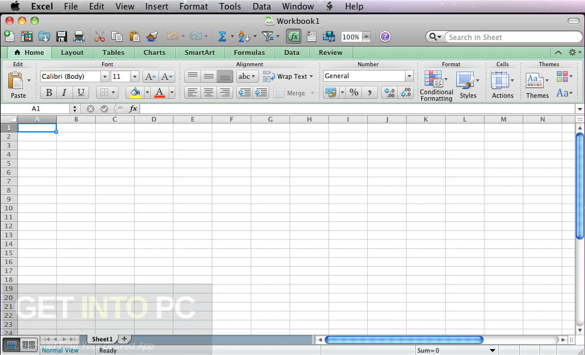Screen dimensions: 585x355
Task: Switch to the Layout ribbon tab
Action: pyautogui.click(x=72, y=53)
